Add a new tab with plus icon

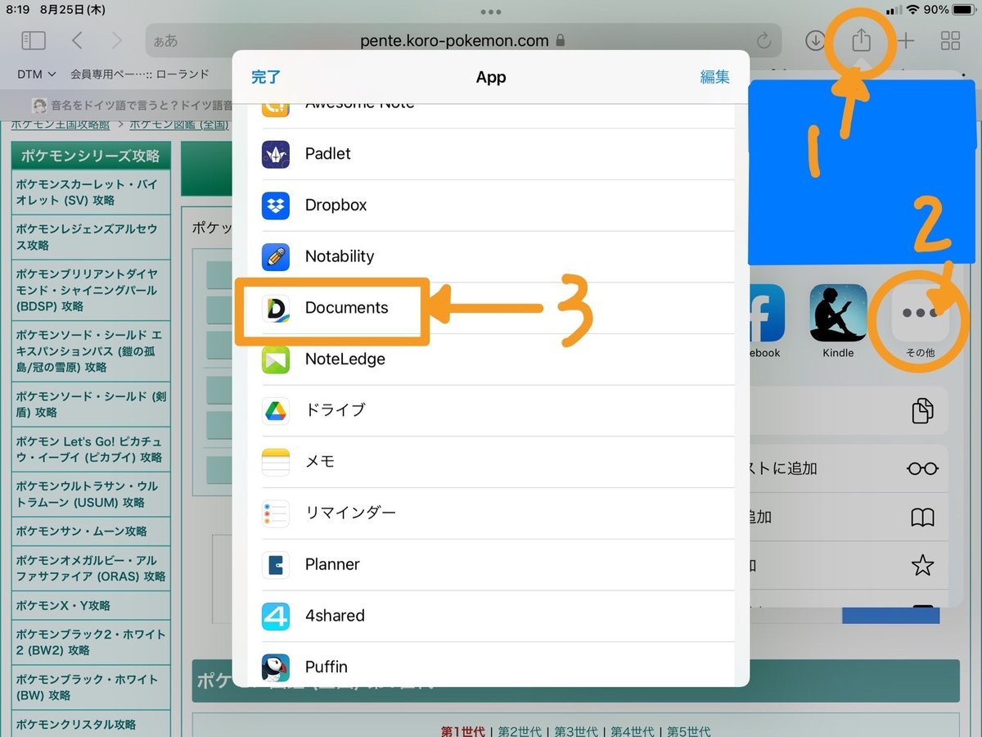tap(906, 41)
